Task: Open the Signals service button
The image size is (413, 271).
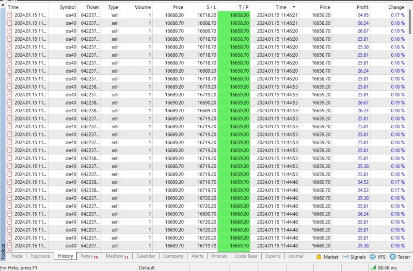Action: click(354, 257)
